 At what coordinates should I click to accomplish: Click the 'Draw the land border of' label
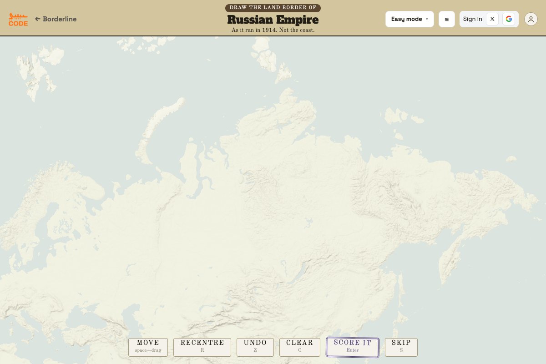click(x=273, y=8)
